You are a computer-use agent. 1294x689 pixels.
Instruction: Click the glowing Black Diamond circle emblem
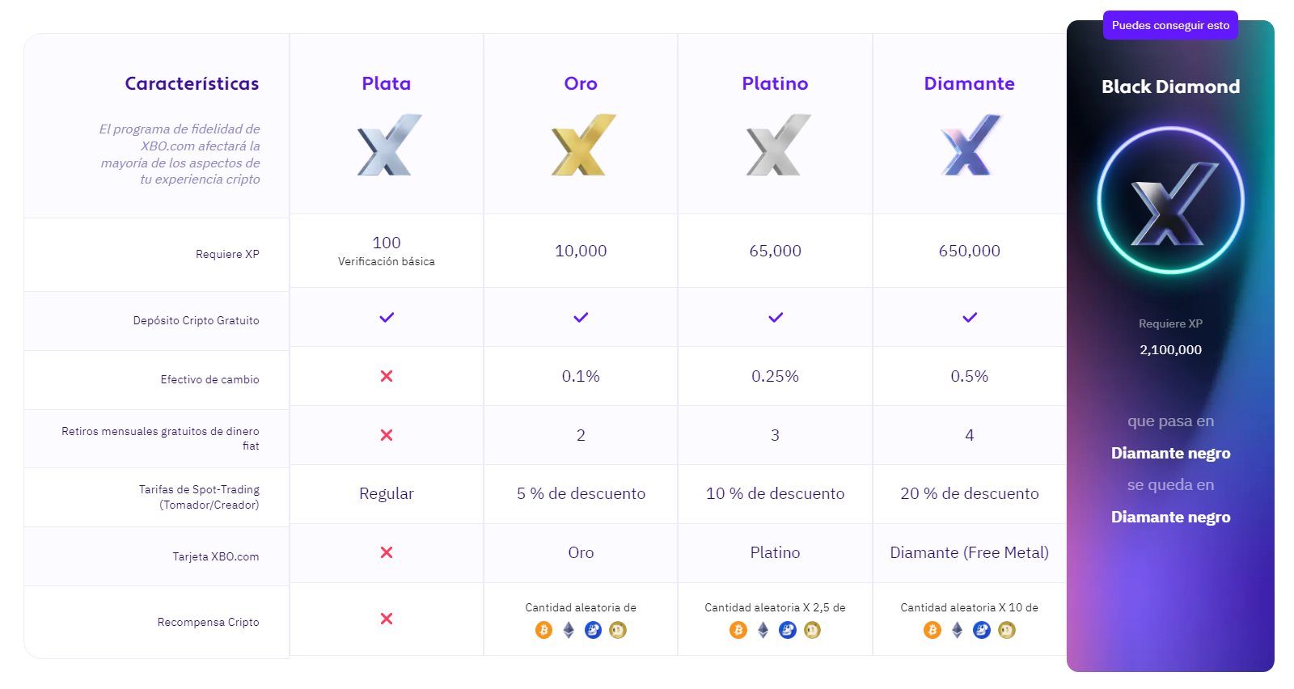click(1170, 201)
